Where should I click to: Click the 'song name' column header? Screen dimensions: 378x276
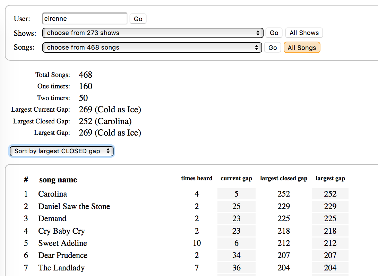pos(58,180)
